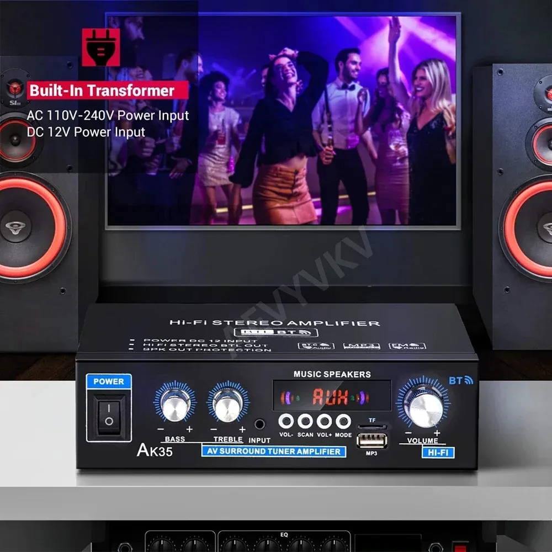The image size is (552, 552).
Task: Click the MUSIC SPEAKERS text
Action: [x=332, y=374]
